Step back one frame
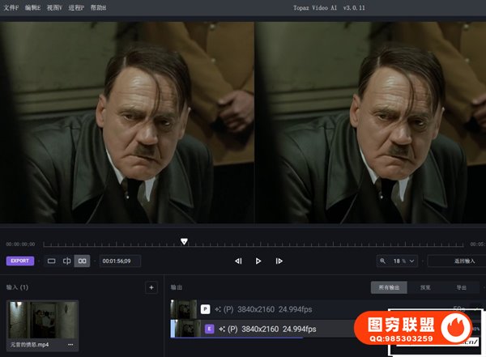The width and height of the screenshot is (486, 357). coord(238,261)
